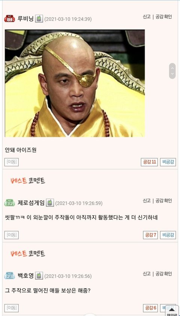Click mobile phone icon beside 루비닝
The width and height of the screenshot is (180, 316).
[39, 19]
